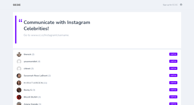The height and width of the screenshot is (105, 194).
Task: Click Becky G profile avatar
Action: click(x=19, y=90)
